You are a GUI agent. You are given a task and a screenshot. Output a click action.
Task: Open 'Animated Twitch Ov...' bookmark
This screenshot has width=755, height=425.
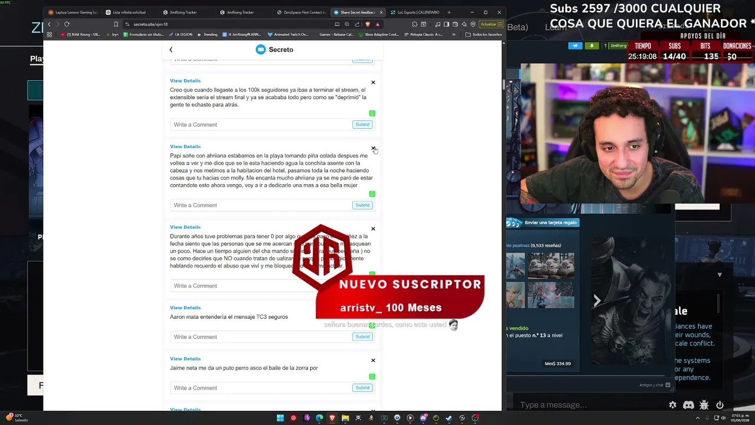pyautogui.click(x=288, y=35)
